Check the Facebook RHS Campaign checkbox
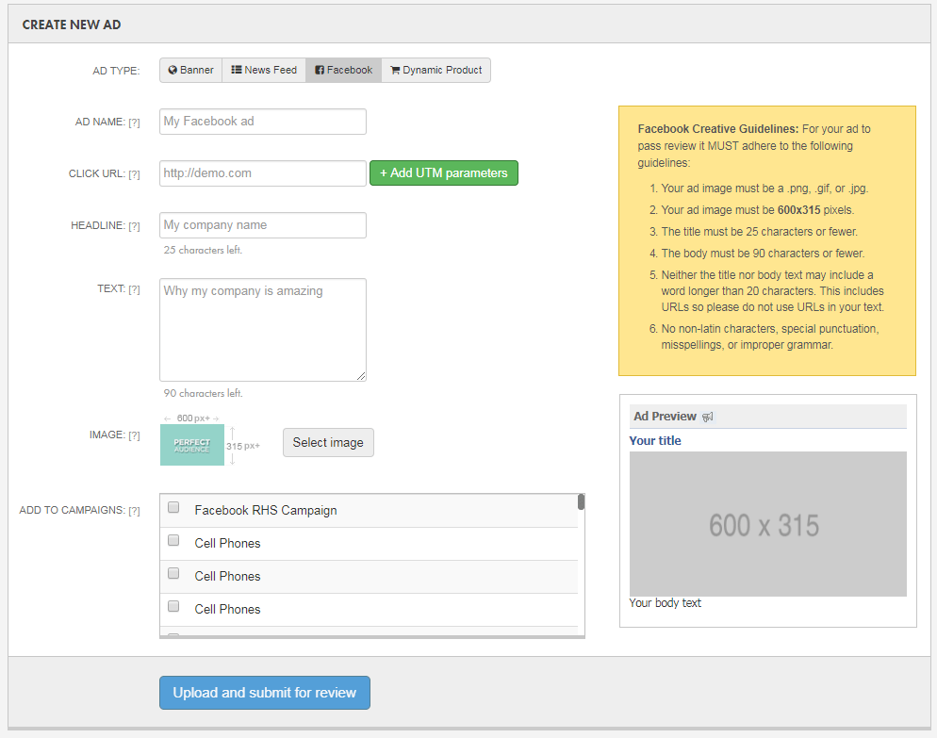Image resolution: width=937 pixels, height=738 pixels. click(x=173, y=508)
